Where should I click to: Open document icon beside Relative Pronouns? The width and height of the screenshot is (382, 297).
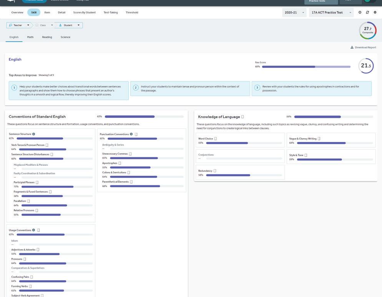point(37,210)
